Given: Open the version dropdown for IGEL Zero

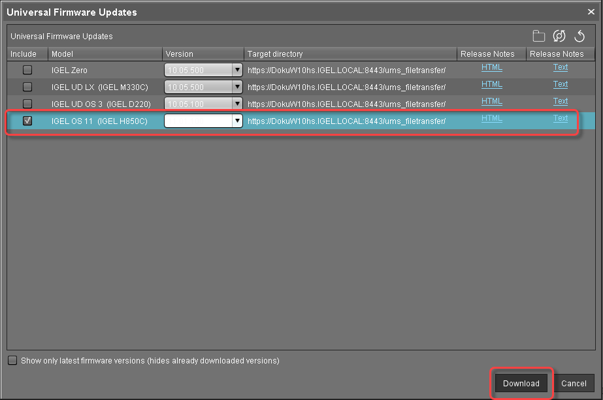Looking at the screenshot, I should 237,70.
